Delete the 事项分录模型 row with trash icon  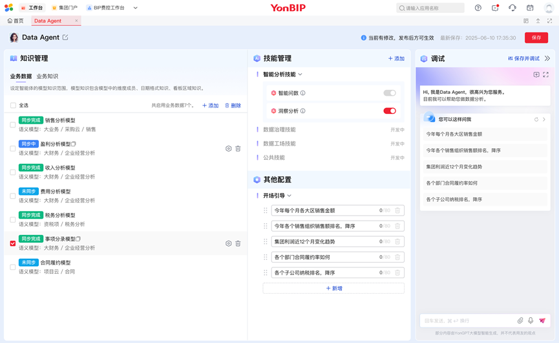238,243
